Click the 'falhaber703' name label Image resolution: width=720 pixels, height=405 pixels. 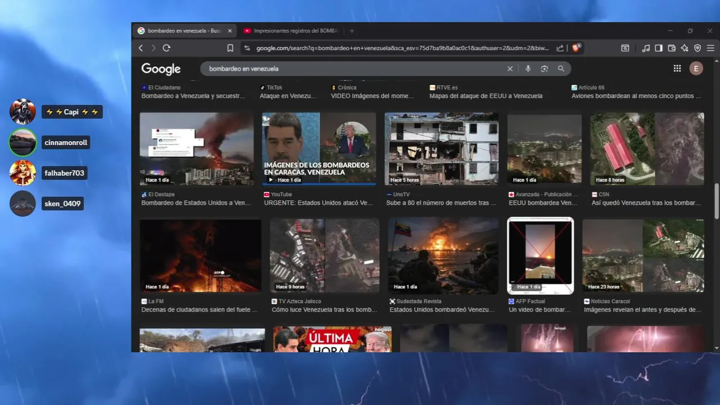[64, 173]
